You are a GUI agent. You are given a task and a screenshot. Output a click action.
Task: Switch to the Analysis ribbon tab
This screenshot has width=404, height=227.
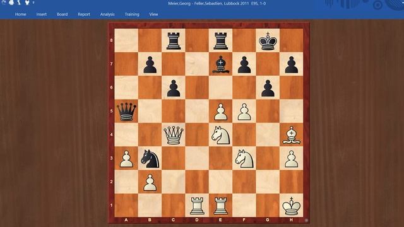pyautogui.click(x=107, y=15)
